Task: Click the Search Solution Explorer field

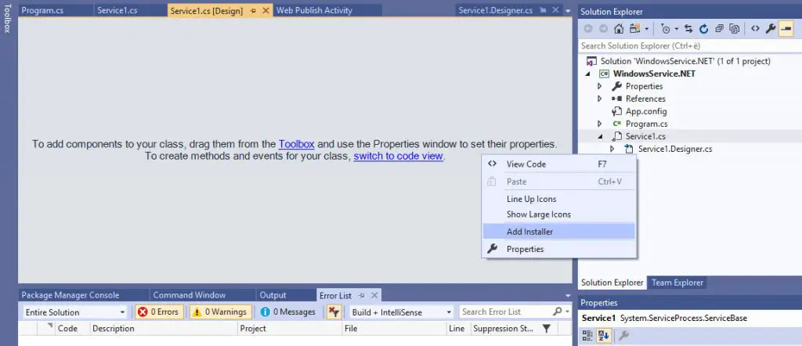Action: 688,46
